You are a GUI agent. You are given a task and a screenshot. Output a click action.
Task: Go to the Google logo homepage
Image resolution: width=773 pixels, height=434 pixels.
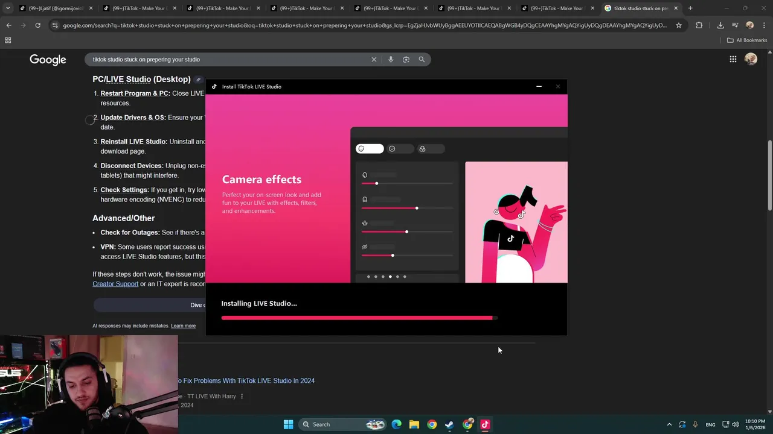48,60
